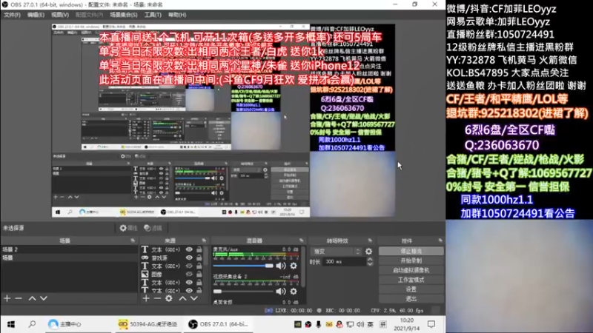Open source properties from the sources toolbar gear
The width and height of the screenshot is (593, 333).
coord(169,299)
